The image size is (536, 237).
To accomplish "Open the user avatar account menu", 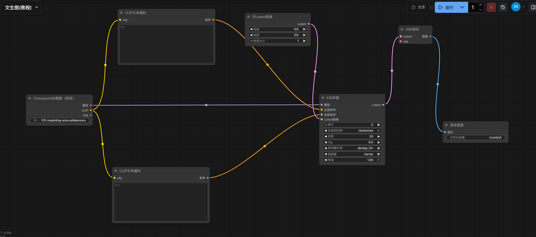I will 516,7.
